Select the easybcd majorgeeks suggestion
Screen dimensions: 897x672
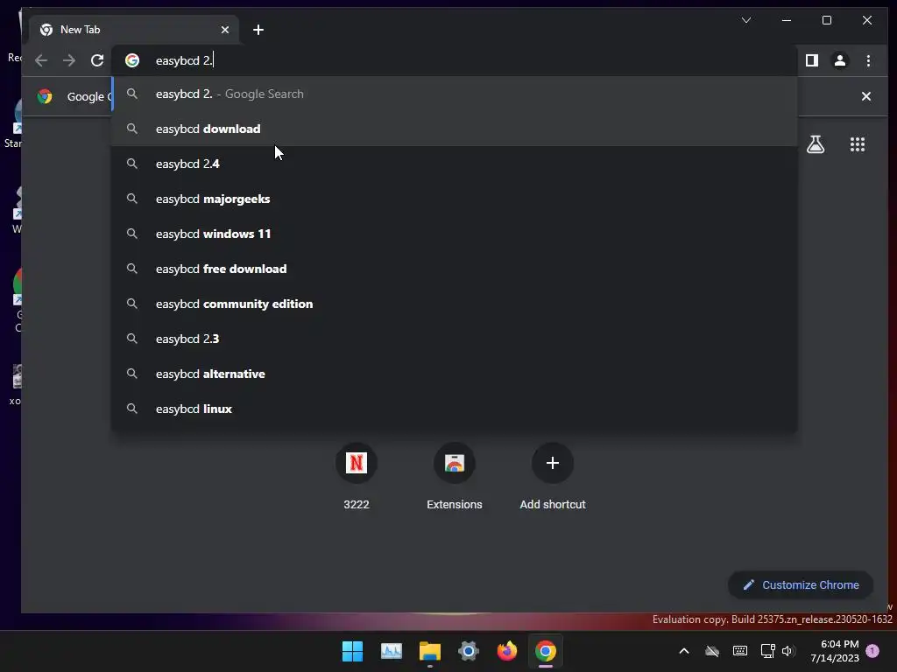455,199
